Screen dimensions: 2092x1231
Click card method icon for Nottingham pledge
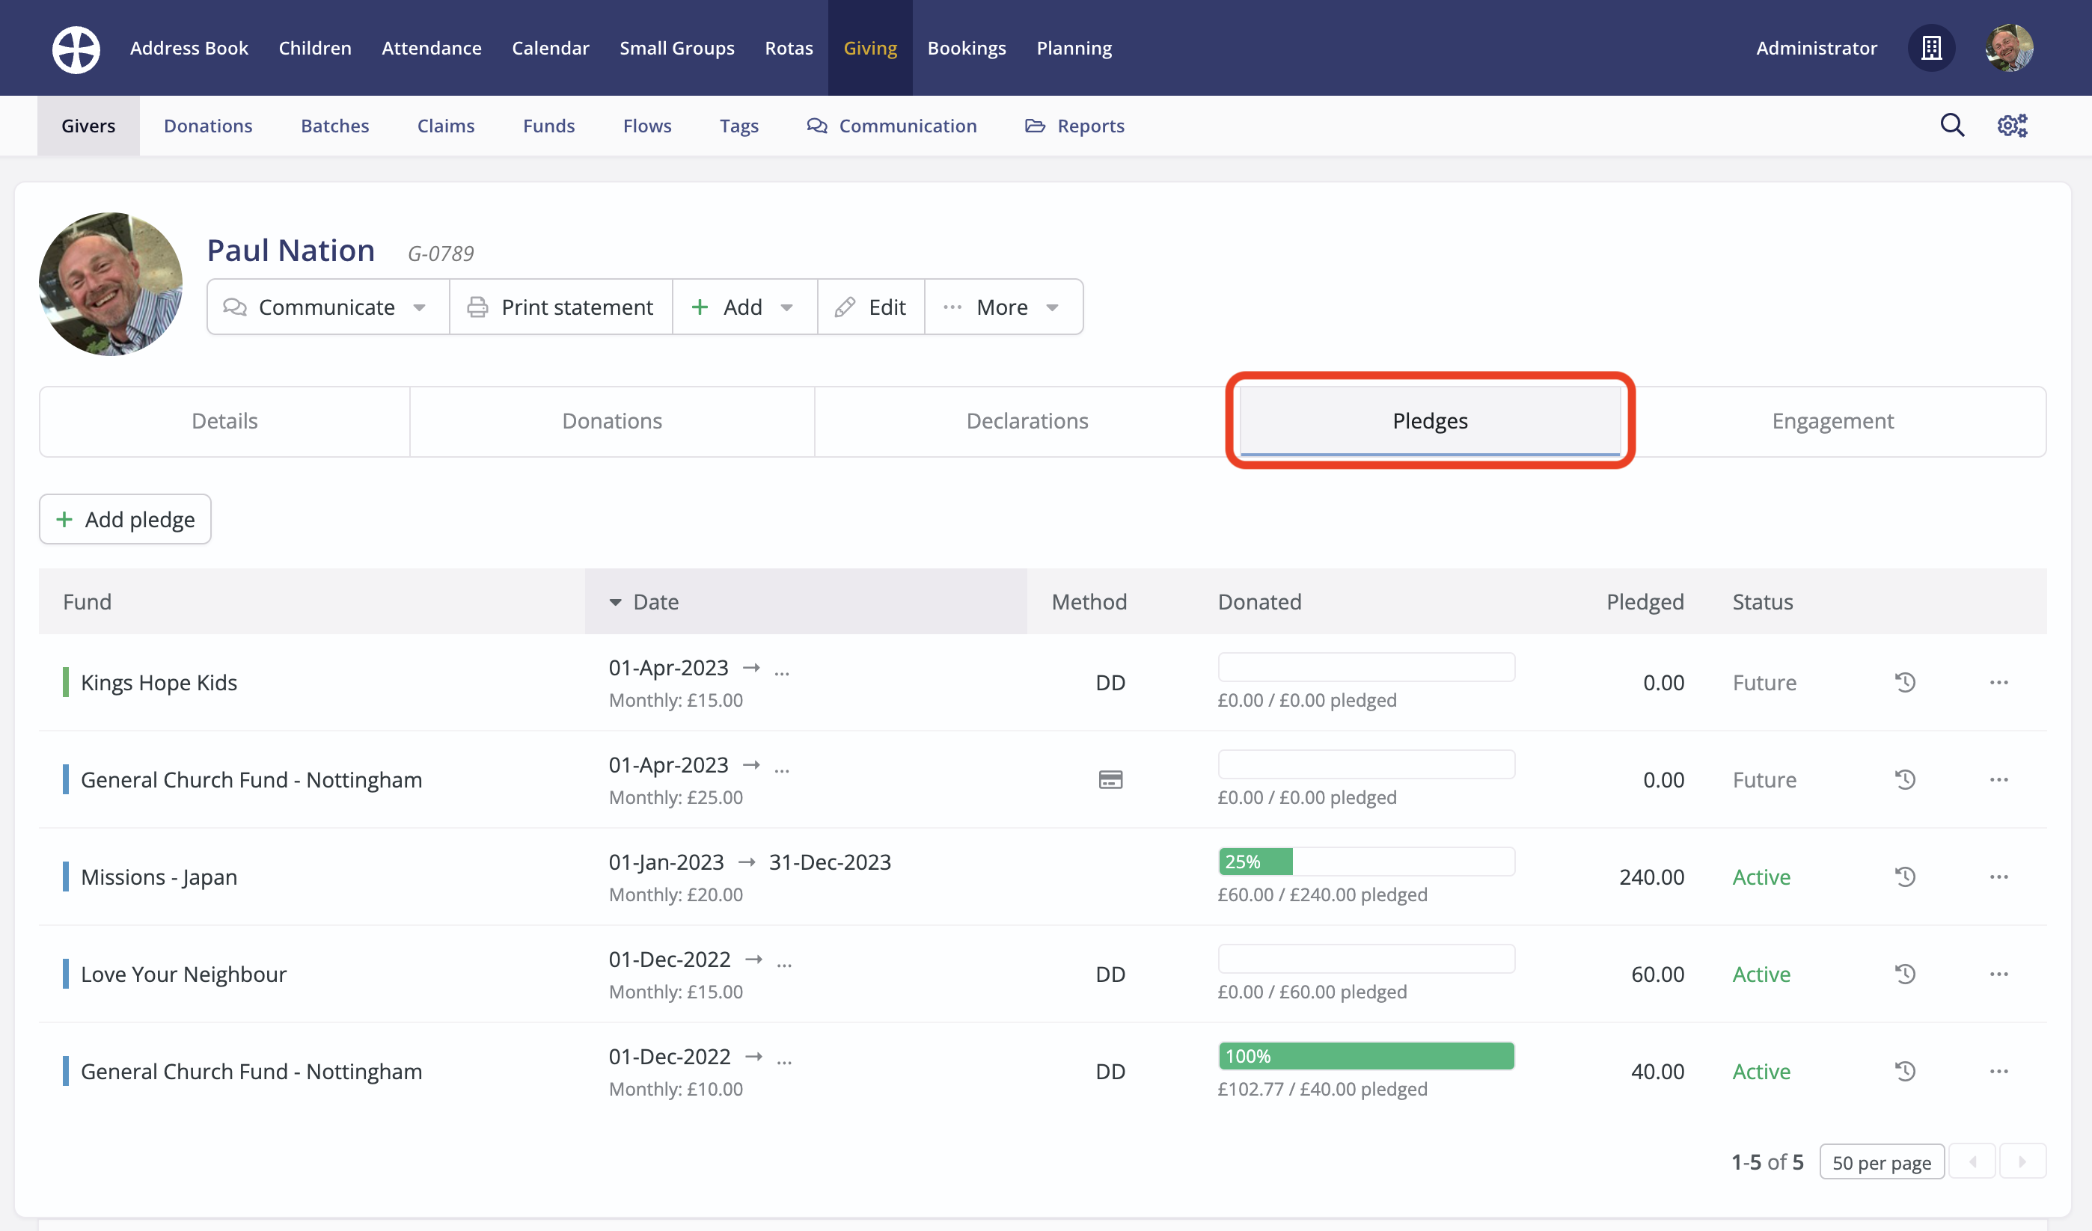(1110, 780)
